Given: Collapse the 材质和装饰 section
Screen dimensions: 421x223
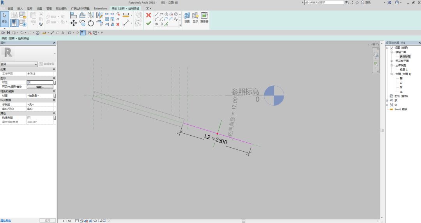Looking at the screenshot, I should (x=54, y=91).
